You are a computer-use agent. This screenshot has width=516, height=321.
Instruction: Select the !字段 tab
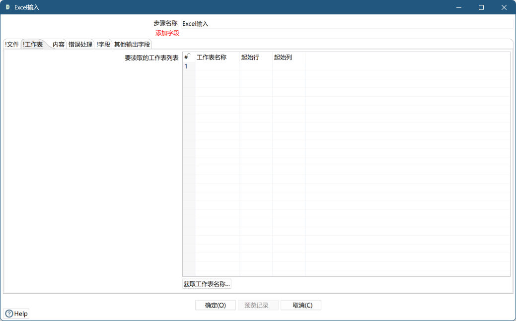pyautogui.click(x=102, y=44)
